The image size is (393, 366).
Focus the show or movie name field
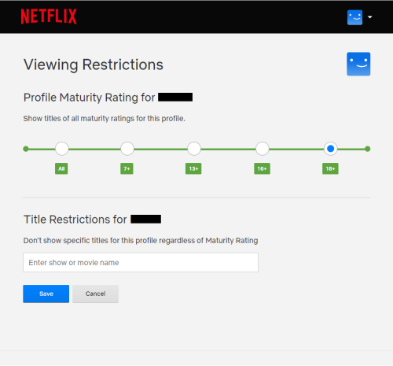coord(141,262)
